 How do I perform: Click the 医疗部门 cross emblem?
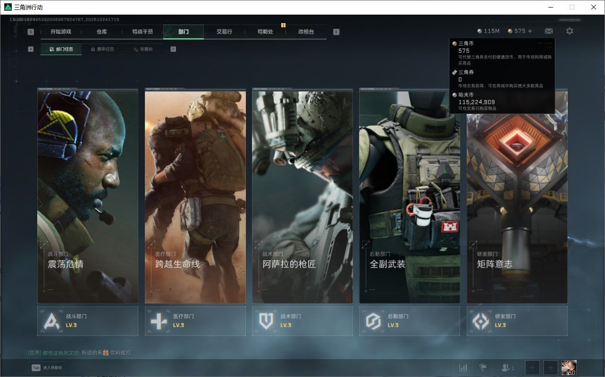coord(159,321)
